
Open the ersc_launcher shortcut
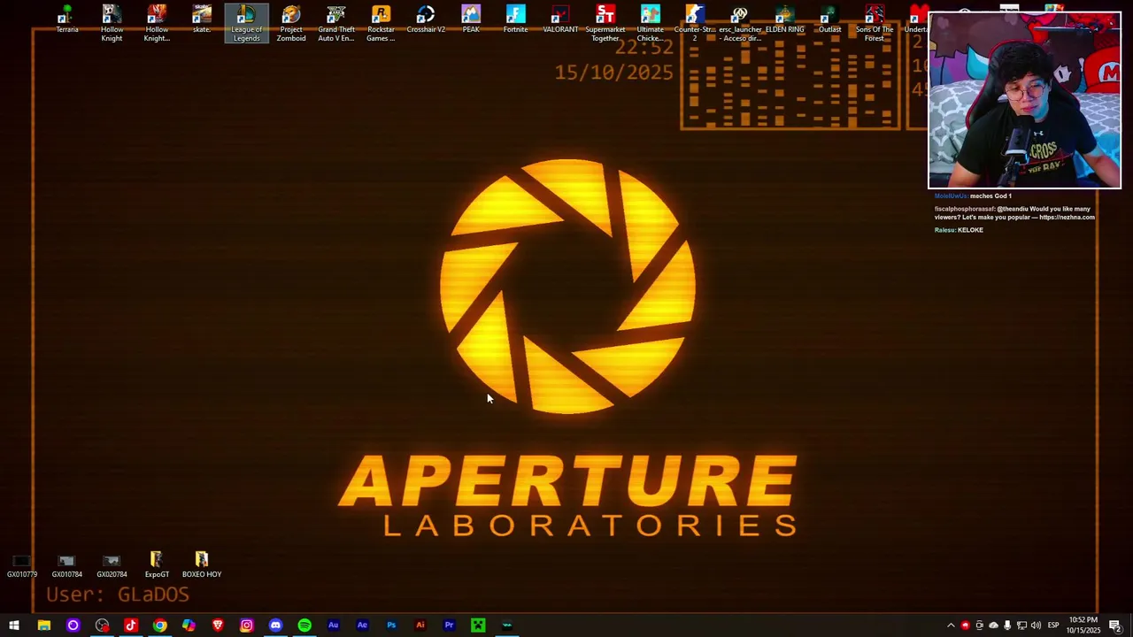click(739, 24)
